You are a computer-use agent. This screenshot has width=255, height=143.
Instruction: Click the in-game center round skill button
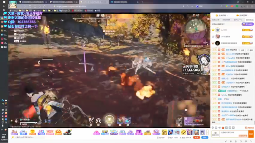[109, 120]
